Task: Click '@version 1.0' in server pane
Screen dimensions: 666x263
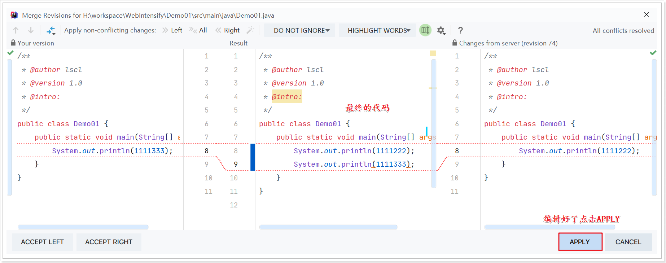Action: [x=523, y=83]
